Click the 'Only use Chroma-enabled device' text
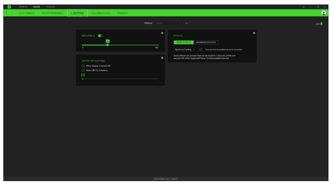This screenshot has height=184, width=333. [x=224, y=50]
